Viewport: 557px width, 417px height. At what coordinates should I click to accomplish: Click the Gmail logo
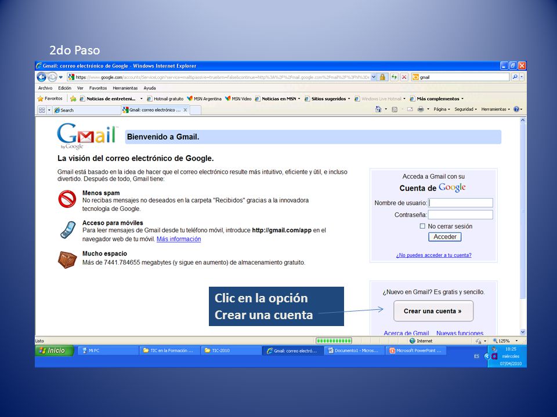(x=87, y=136)
